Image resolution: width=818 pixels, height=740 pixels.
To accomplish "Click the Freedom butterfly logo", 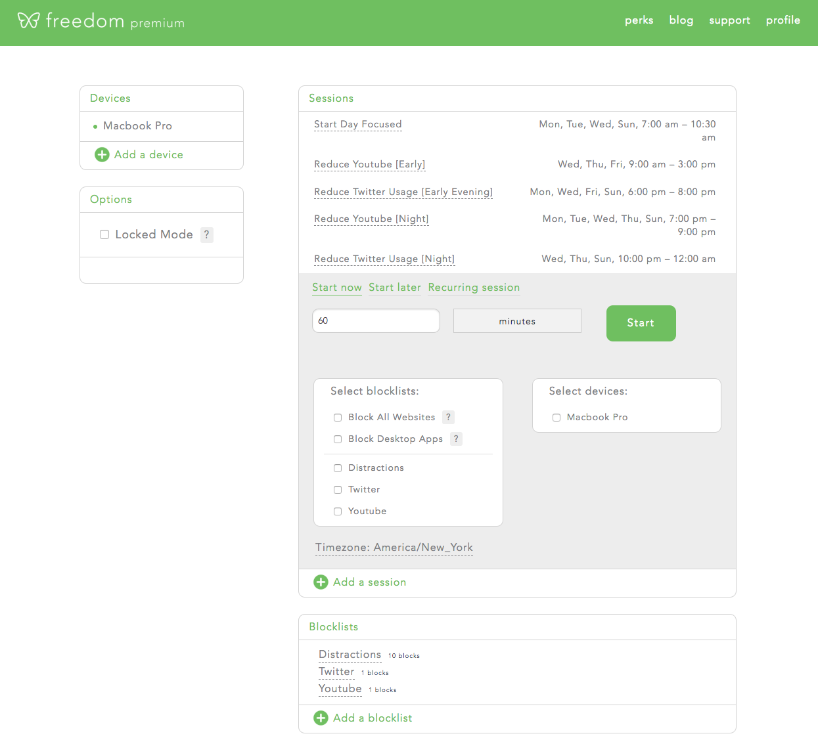I will coord(29,20).
